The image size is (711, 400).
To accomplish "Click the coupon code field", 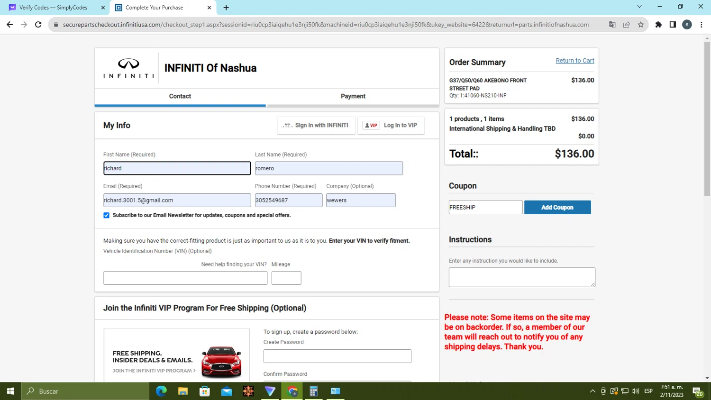I will click(x=485, y=207).
